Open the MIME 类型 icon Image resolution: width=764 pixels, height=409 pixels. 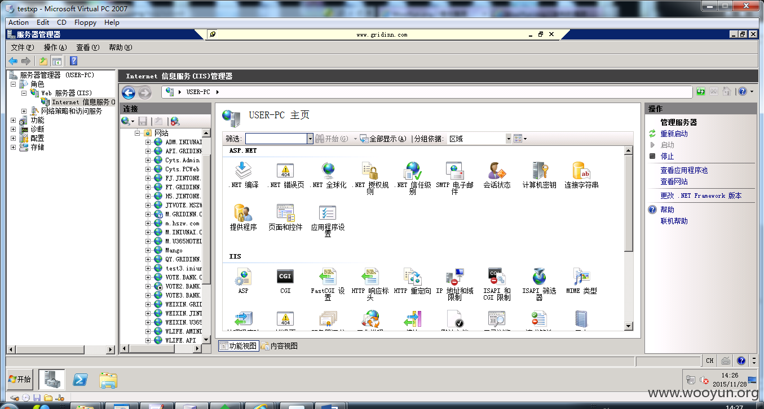click(581, 277)
